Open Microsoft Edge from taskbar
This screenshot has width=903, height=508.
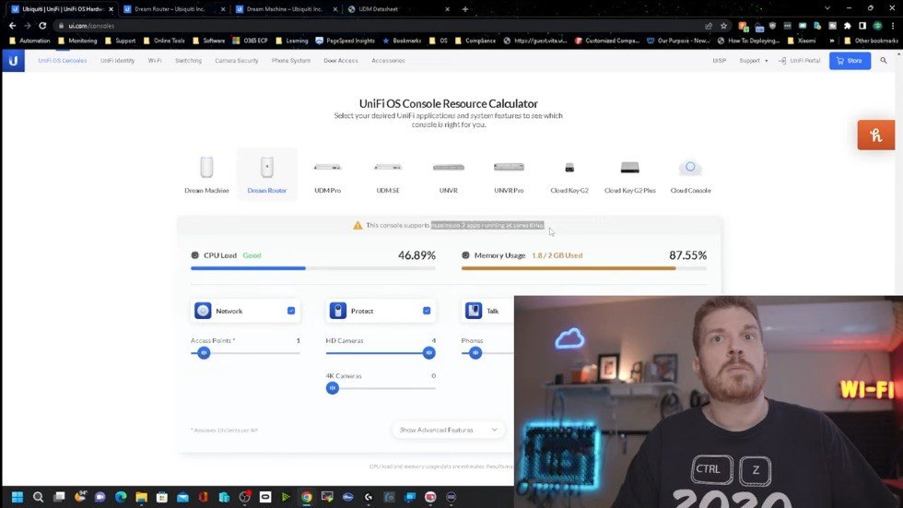(x=121, y=497)
